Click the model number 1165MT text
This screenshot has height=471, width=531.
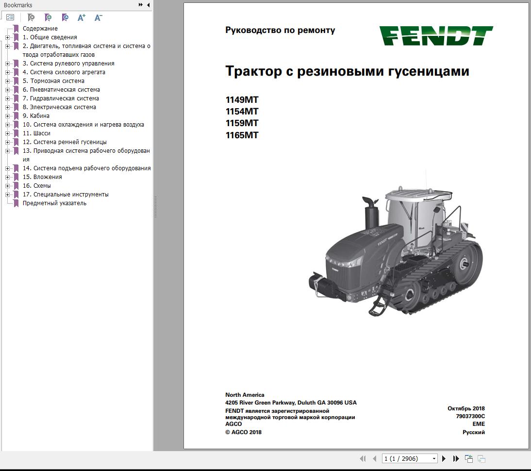click(x=242, y=135)
